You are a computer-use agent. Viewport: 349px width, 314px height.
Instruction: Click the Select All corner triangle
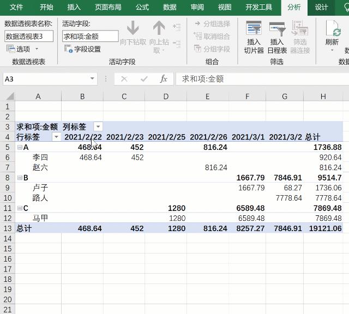[10, 96]
